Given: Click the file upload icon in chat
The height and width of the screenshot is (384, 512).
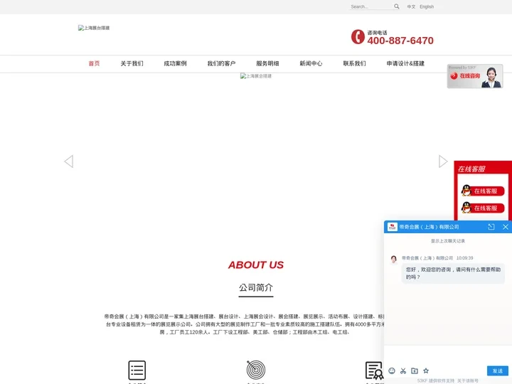Looking at the screenshot, I should click(415, 370).
